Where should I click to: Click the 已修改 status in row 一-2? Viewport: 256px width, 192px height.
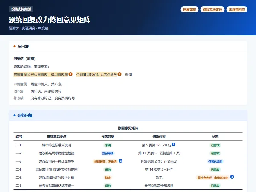pyautogui.click(x=215, y=154)
